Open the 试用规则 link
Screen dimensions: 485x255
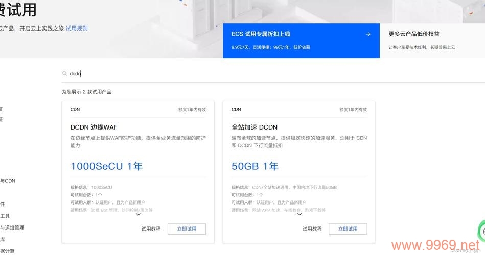[x=77, y=29]
